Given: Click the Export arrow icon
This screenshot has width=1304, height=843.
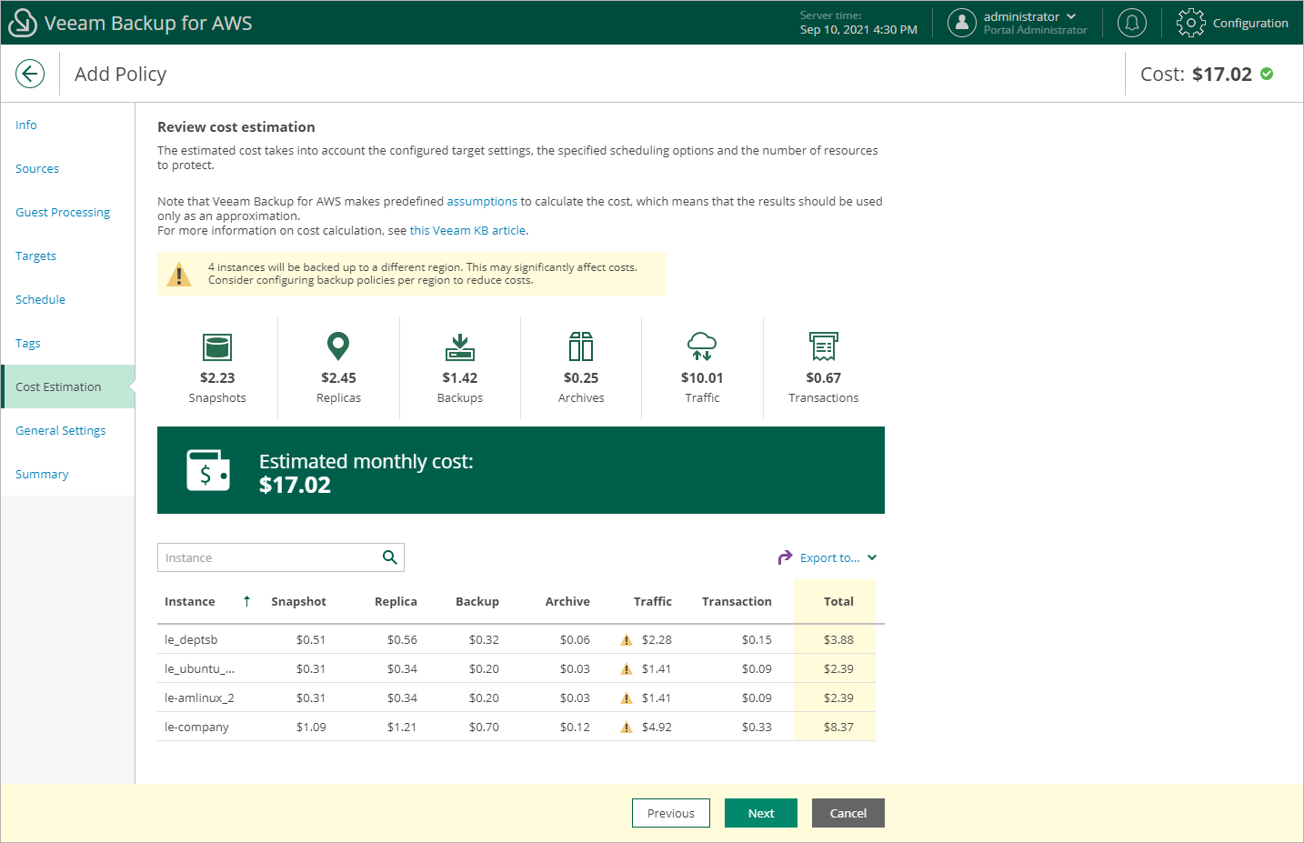Looking at the screenshot, I should click(x=785, y=557).
